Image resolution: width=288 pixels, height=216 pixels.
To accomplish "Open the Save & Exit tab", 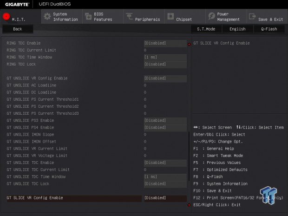I will click(x=267, y=17).
